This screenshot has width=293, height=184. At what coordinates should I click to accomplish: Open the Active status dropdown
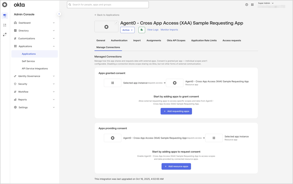127,30
